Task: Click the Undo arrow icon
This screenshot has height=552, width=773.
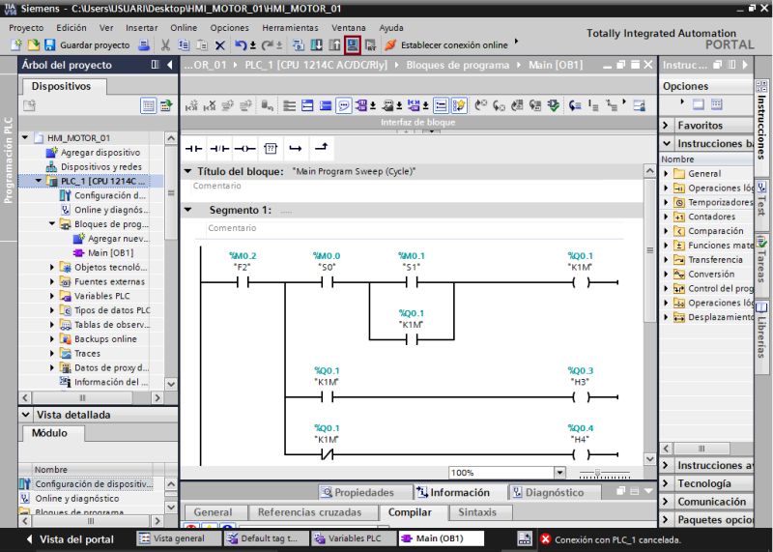Action: click(x=241, y=45)
